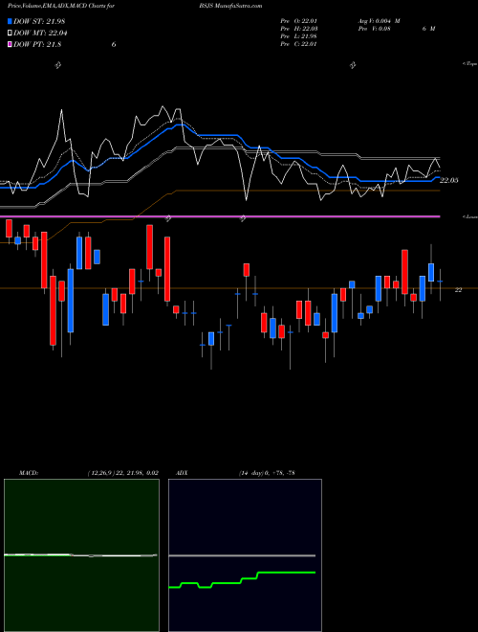Click the last candlestick on the right
The width and height of the screenshot is (478, 632).
pos(440,284)
